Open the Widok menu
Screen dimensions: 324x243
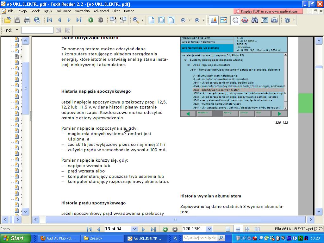tap(35, 11)
